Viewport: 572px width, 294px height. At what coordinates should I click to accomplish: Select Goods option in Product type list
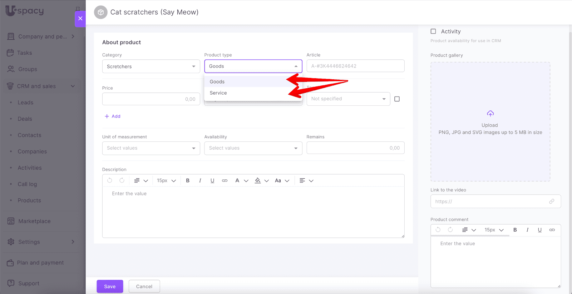pos(217,82)
